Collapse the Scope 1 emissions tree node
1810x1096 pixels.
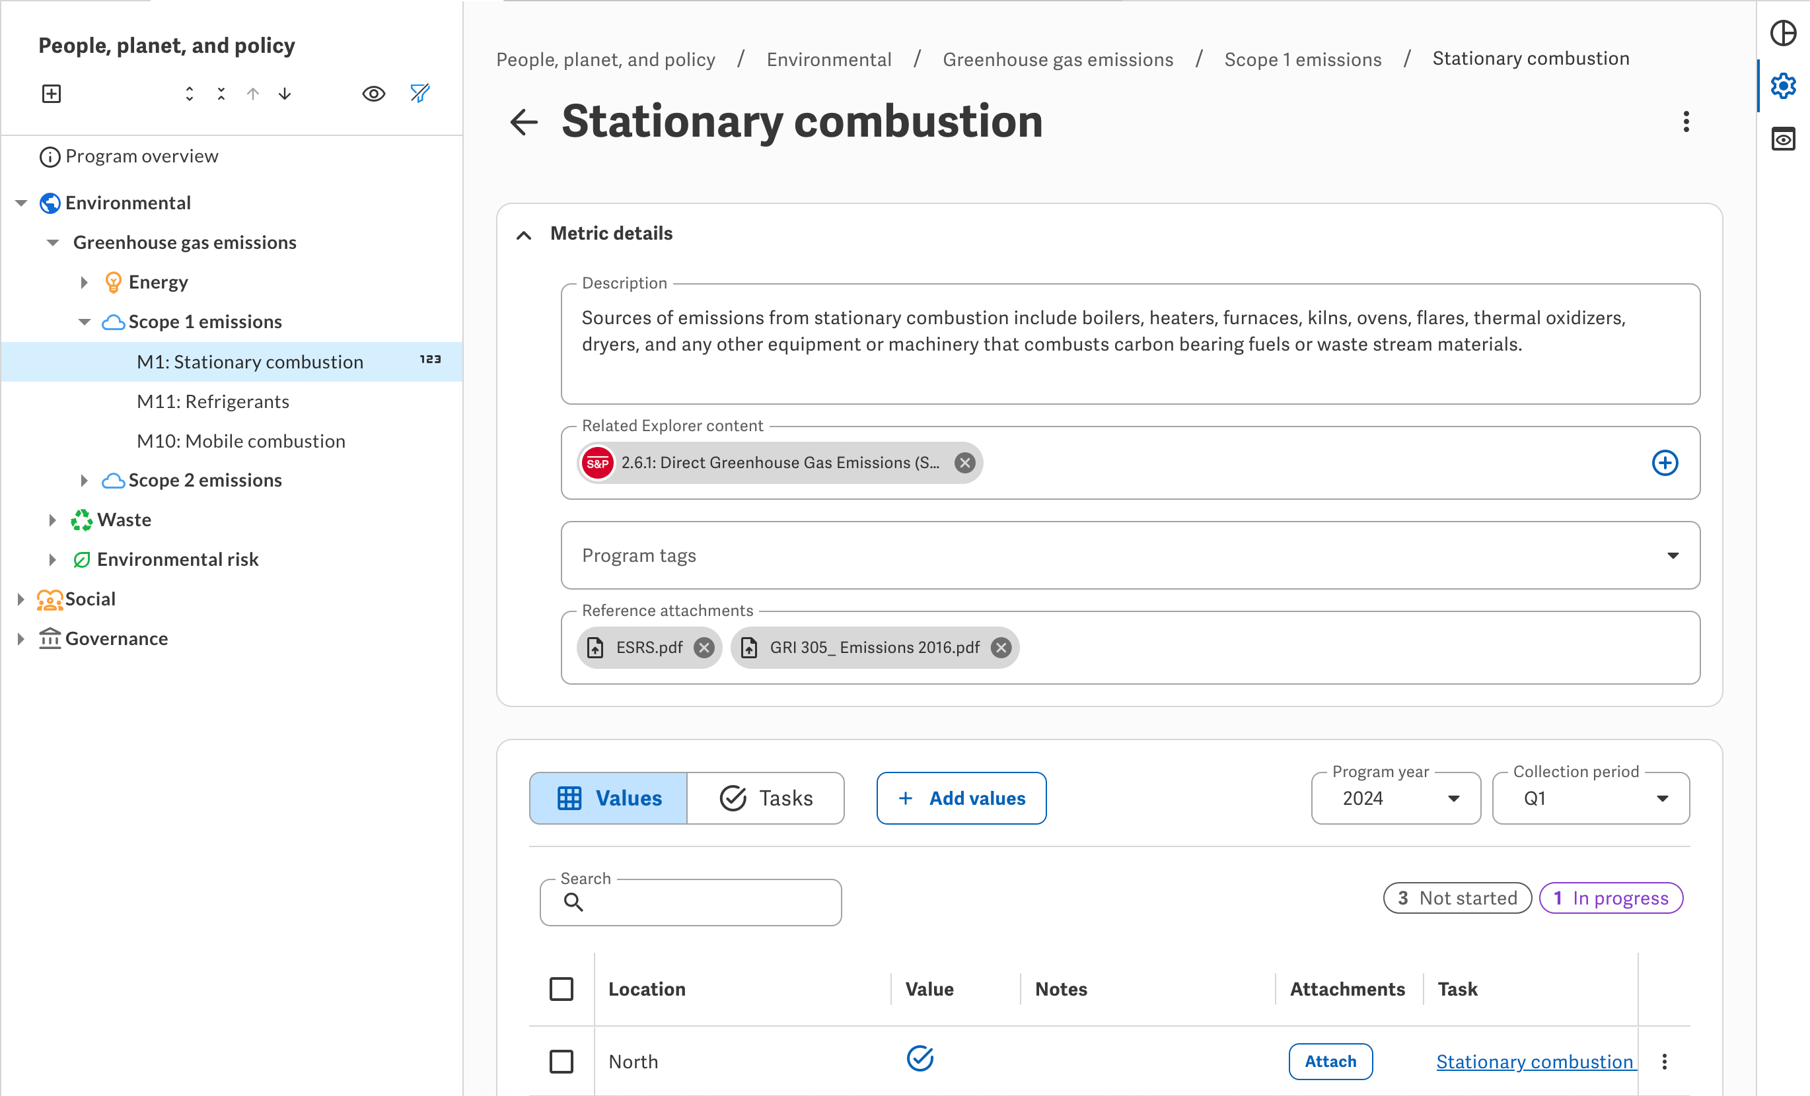tap(85, 322)
